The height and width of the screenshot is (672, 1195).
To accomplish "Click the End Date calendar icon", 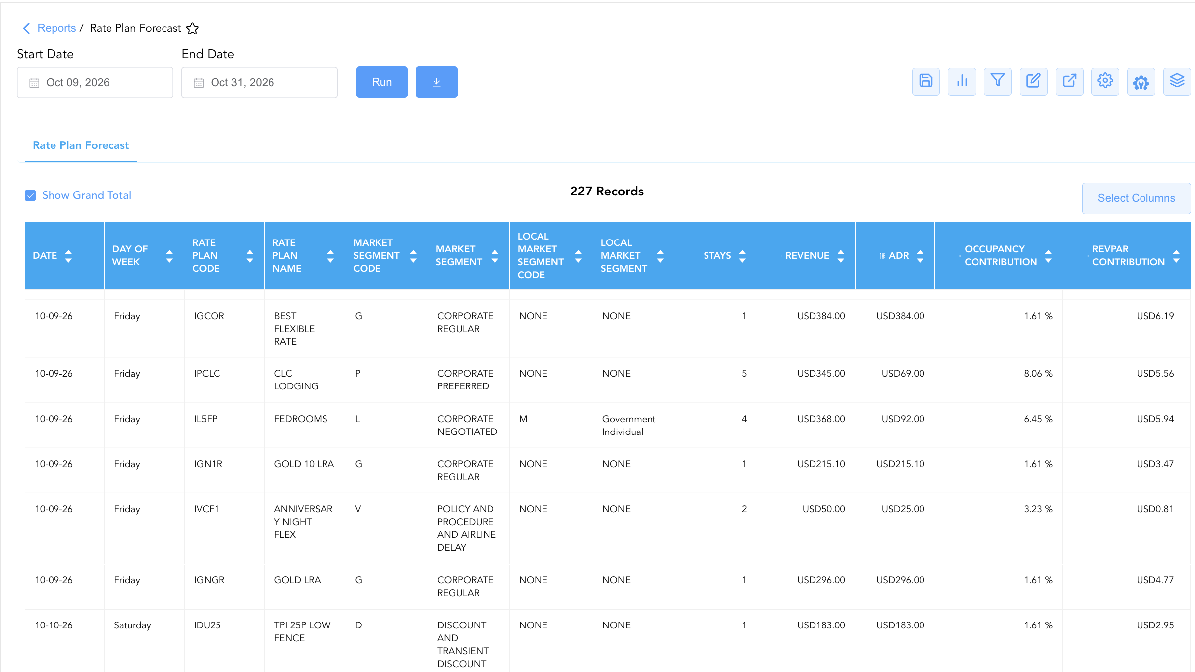I will [x=199, y=83].
